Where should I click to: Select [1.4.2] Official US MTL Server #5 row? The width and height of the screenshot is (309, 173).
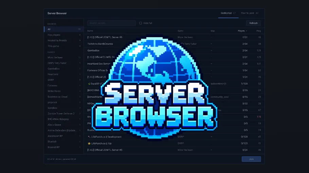click(174, 150)
